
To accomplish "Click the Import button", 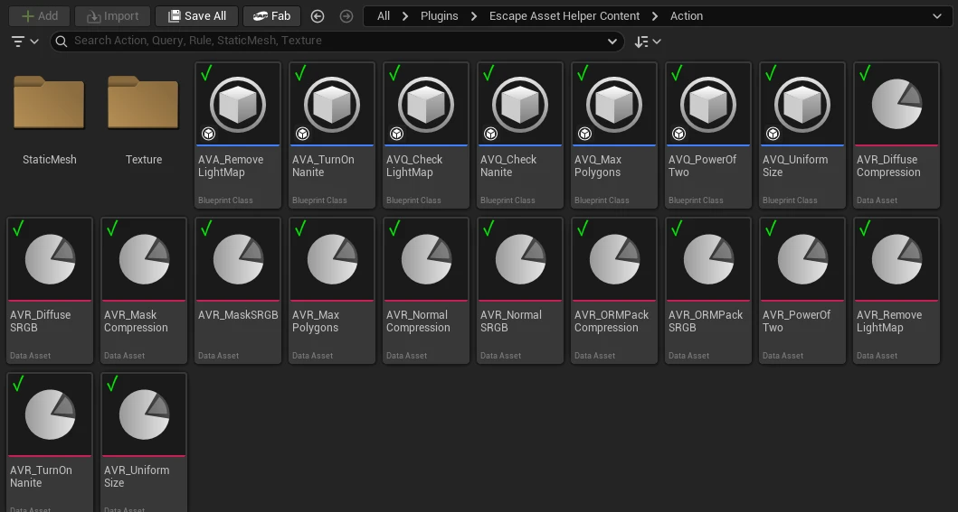I will click(112, 16).
